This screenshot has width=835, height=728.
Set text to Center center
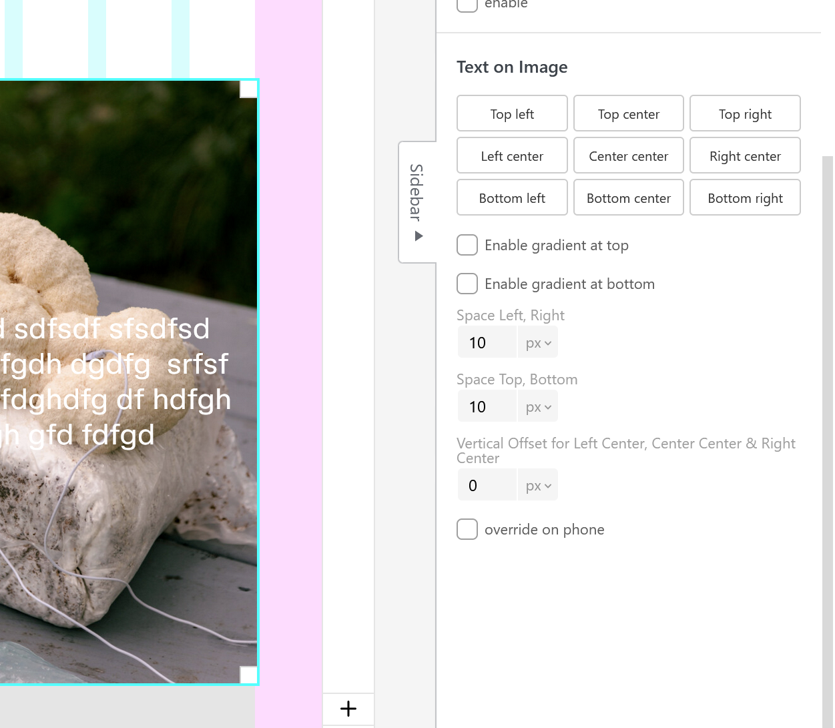pyautogui.click(x=628, y=156)
